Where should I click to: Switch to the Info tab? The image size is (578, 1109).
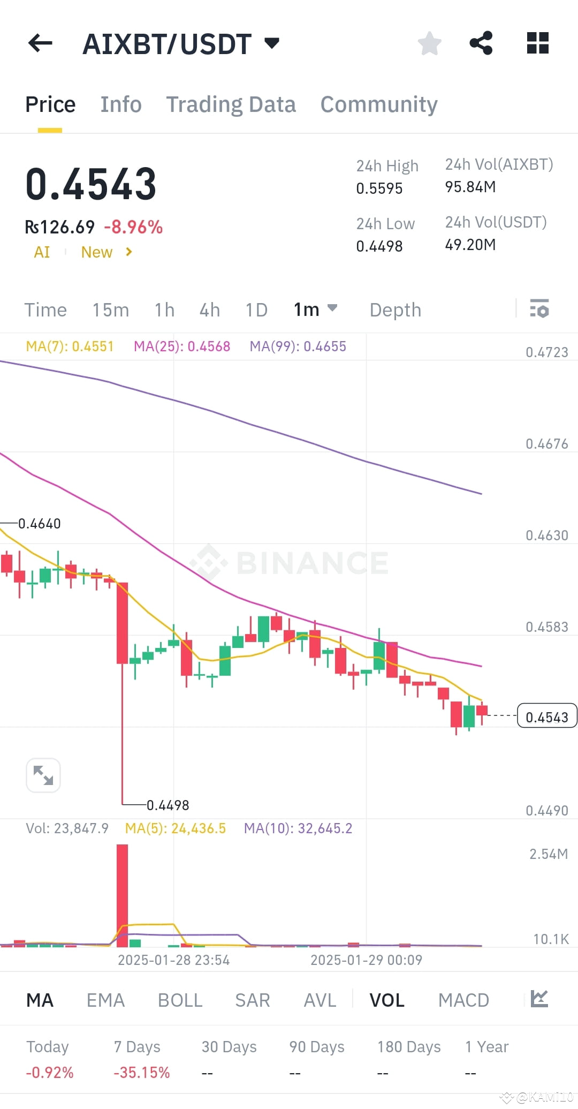tap(120, 104)
